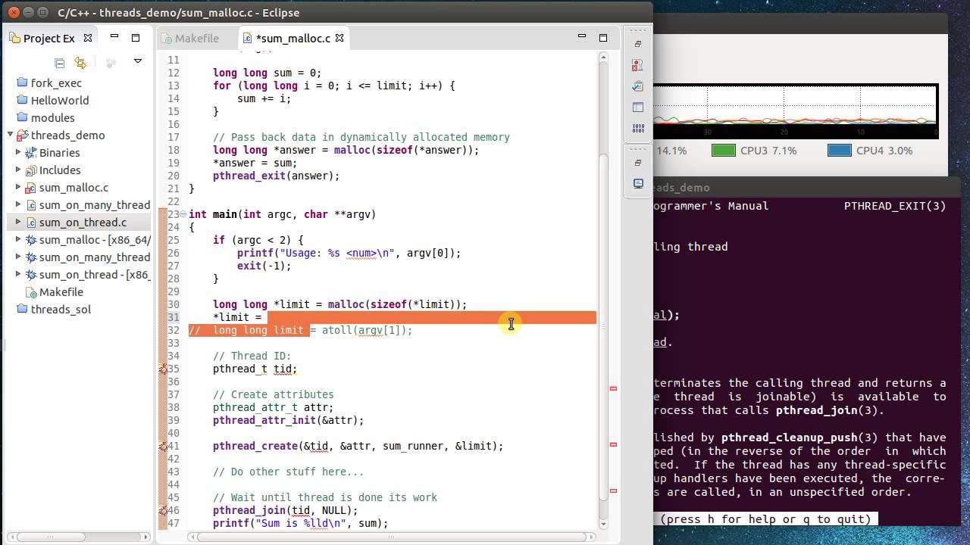Click the CPU3 green color swatch
970x545 pixels.
tap(723, 151)
